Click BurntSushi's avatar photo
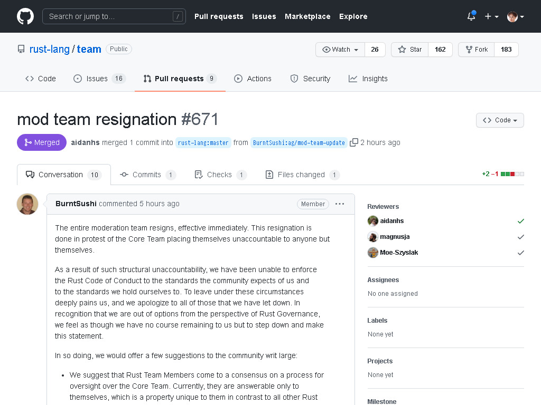The image size is (541, 405). click(x=27, y=204)
